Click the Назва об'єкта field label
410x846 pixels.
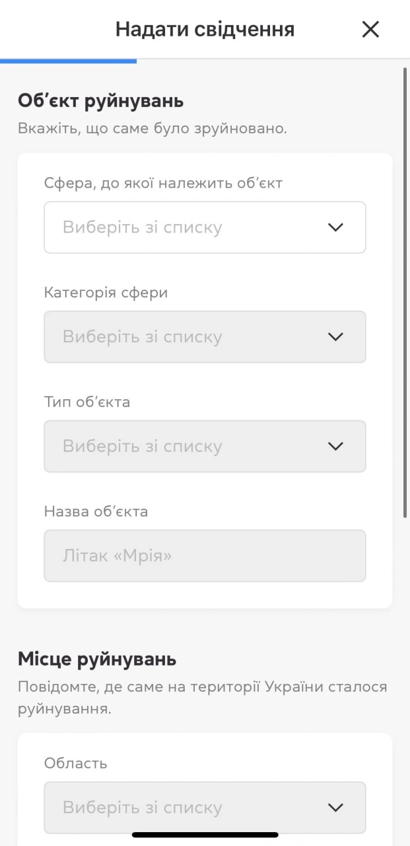[x=96, y=511]
